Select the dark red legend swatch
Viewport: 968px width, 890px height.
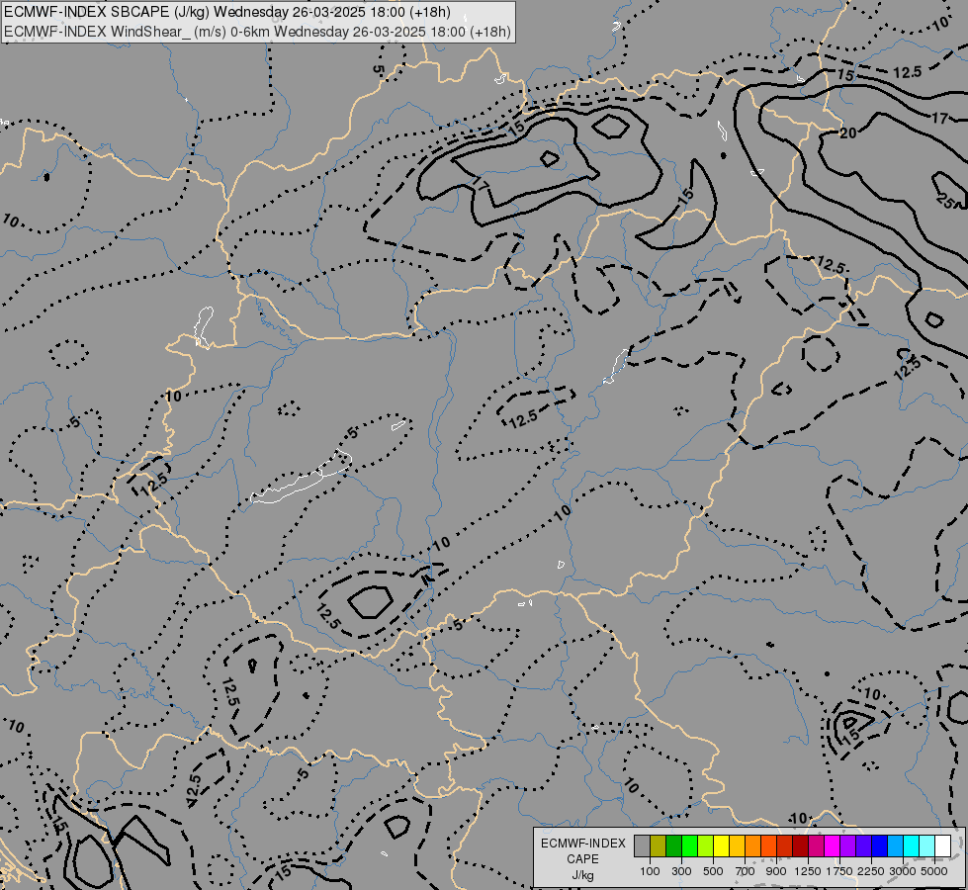point(800,845)
